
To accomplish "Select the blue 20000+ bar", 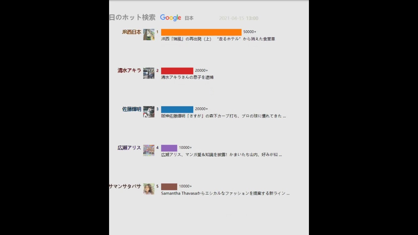I will tap(177, 109).
